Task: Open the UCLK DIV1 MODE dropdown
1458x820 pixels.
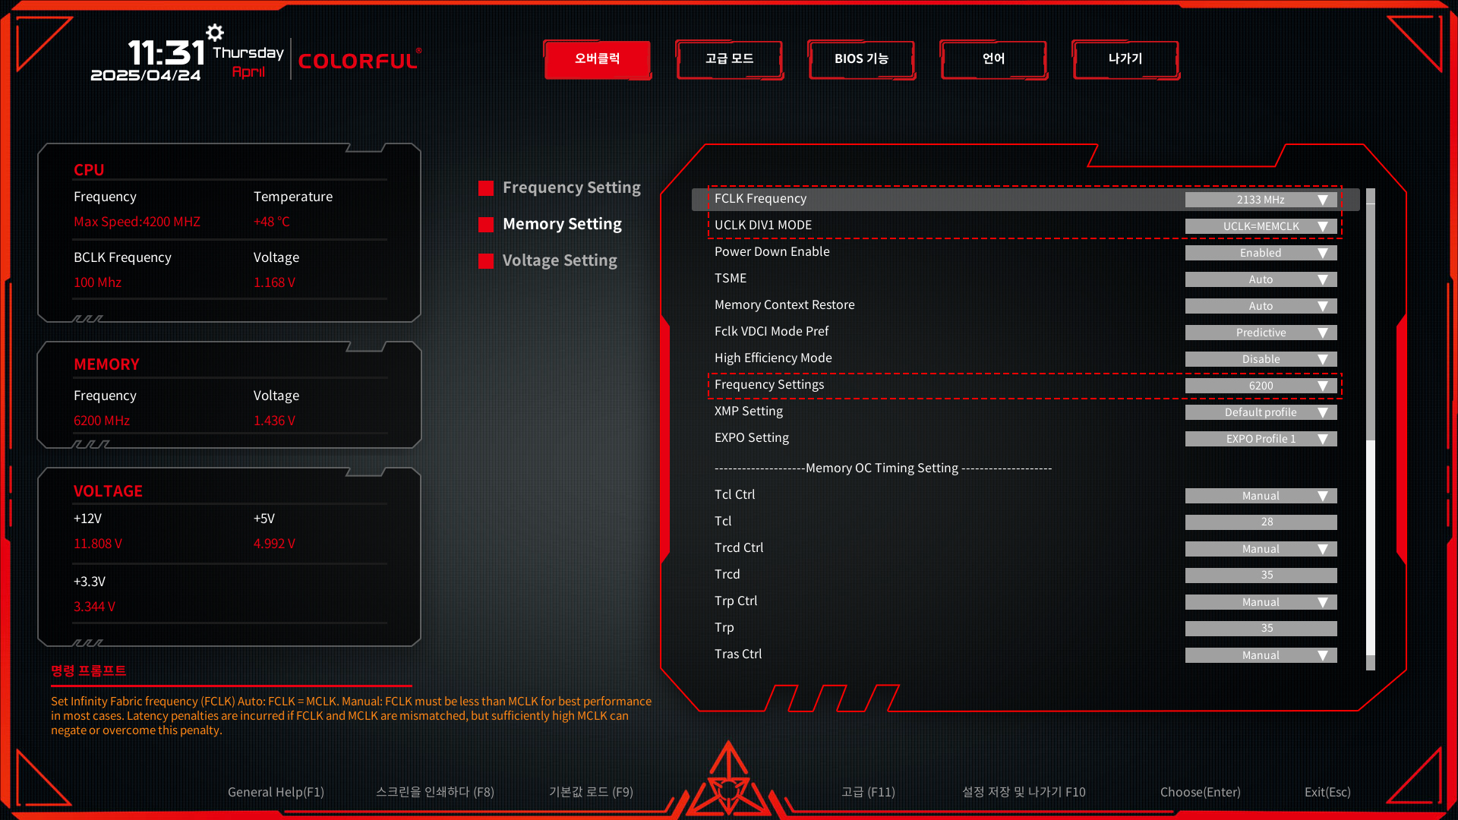Action: [1261, 226]
